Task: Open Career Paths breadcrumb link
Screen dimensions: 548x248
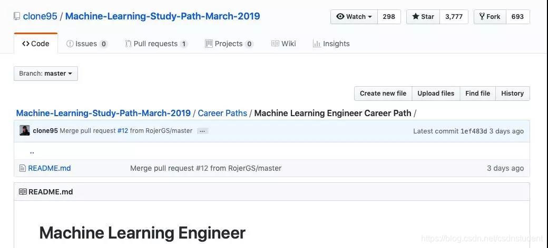Action: (x=222, y=113)
